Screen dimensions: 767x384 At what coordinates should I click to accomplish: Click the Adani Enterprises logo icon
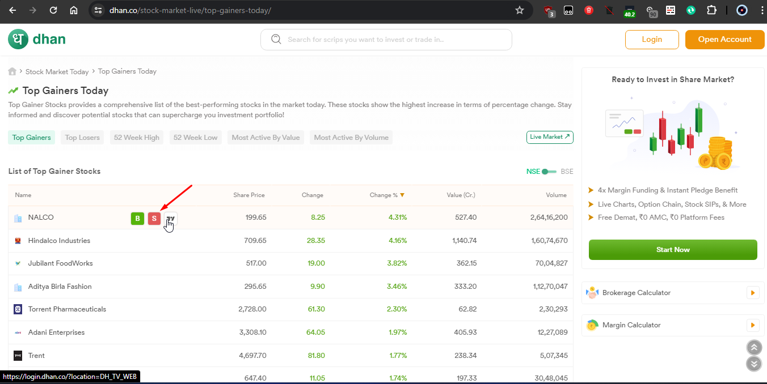[18, 332]
